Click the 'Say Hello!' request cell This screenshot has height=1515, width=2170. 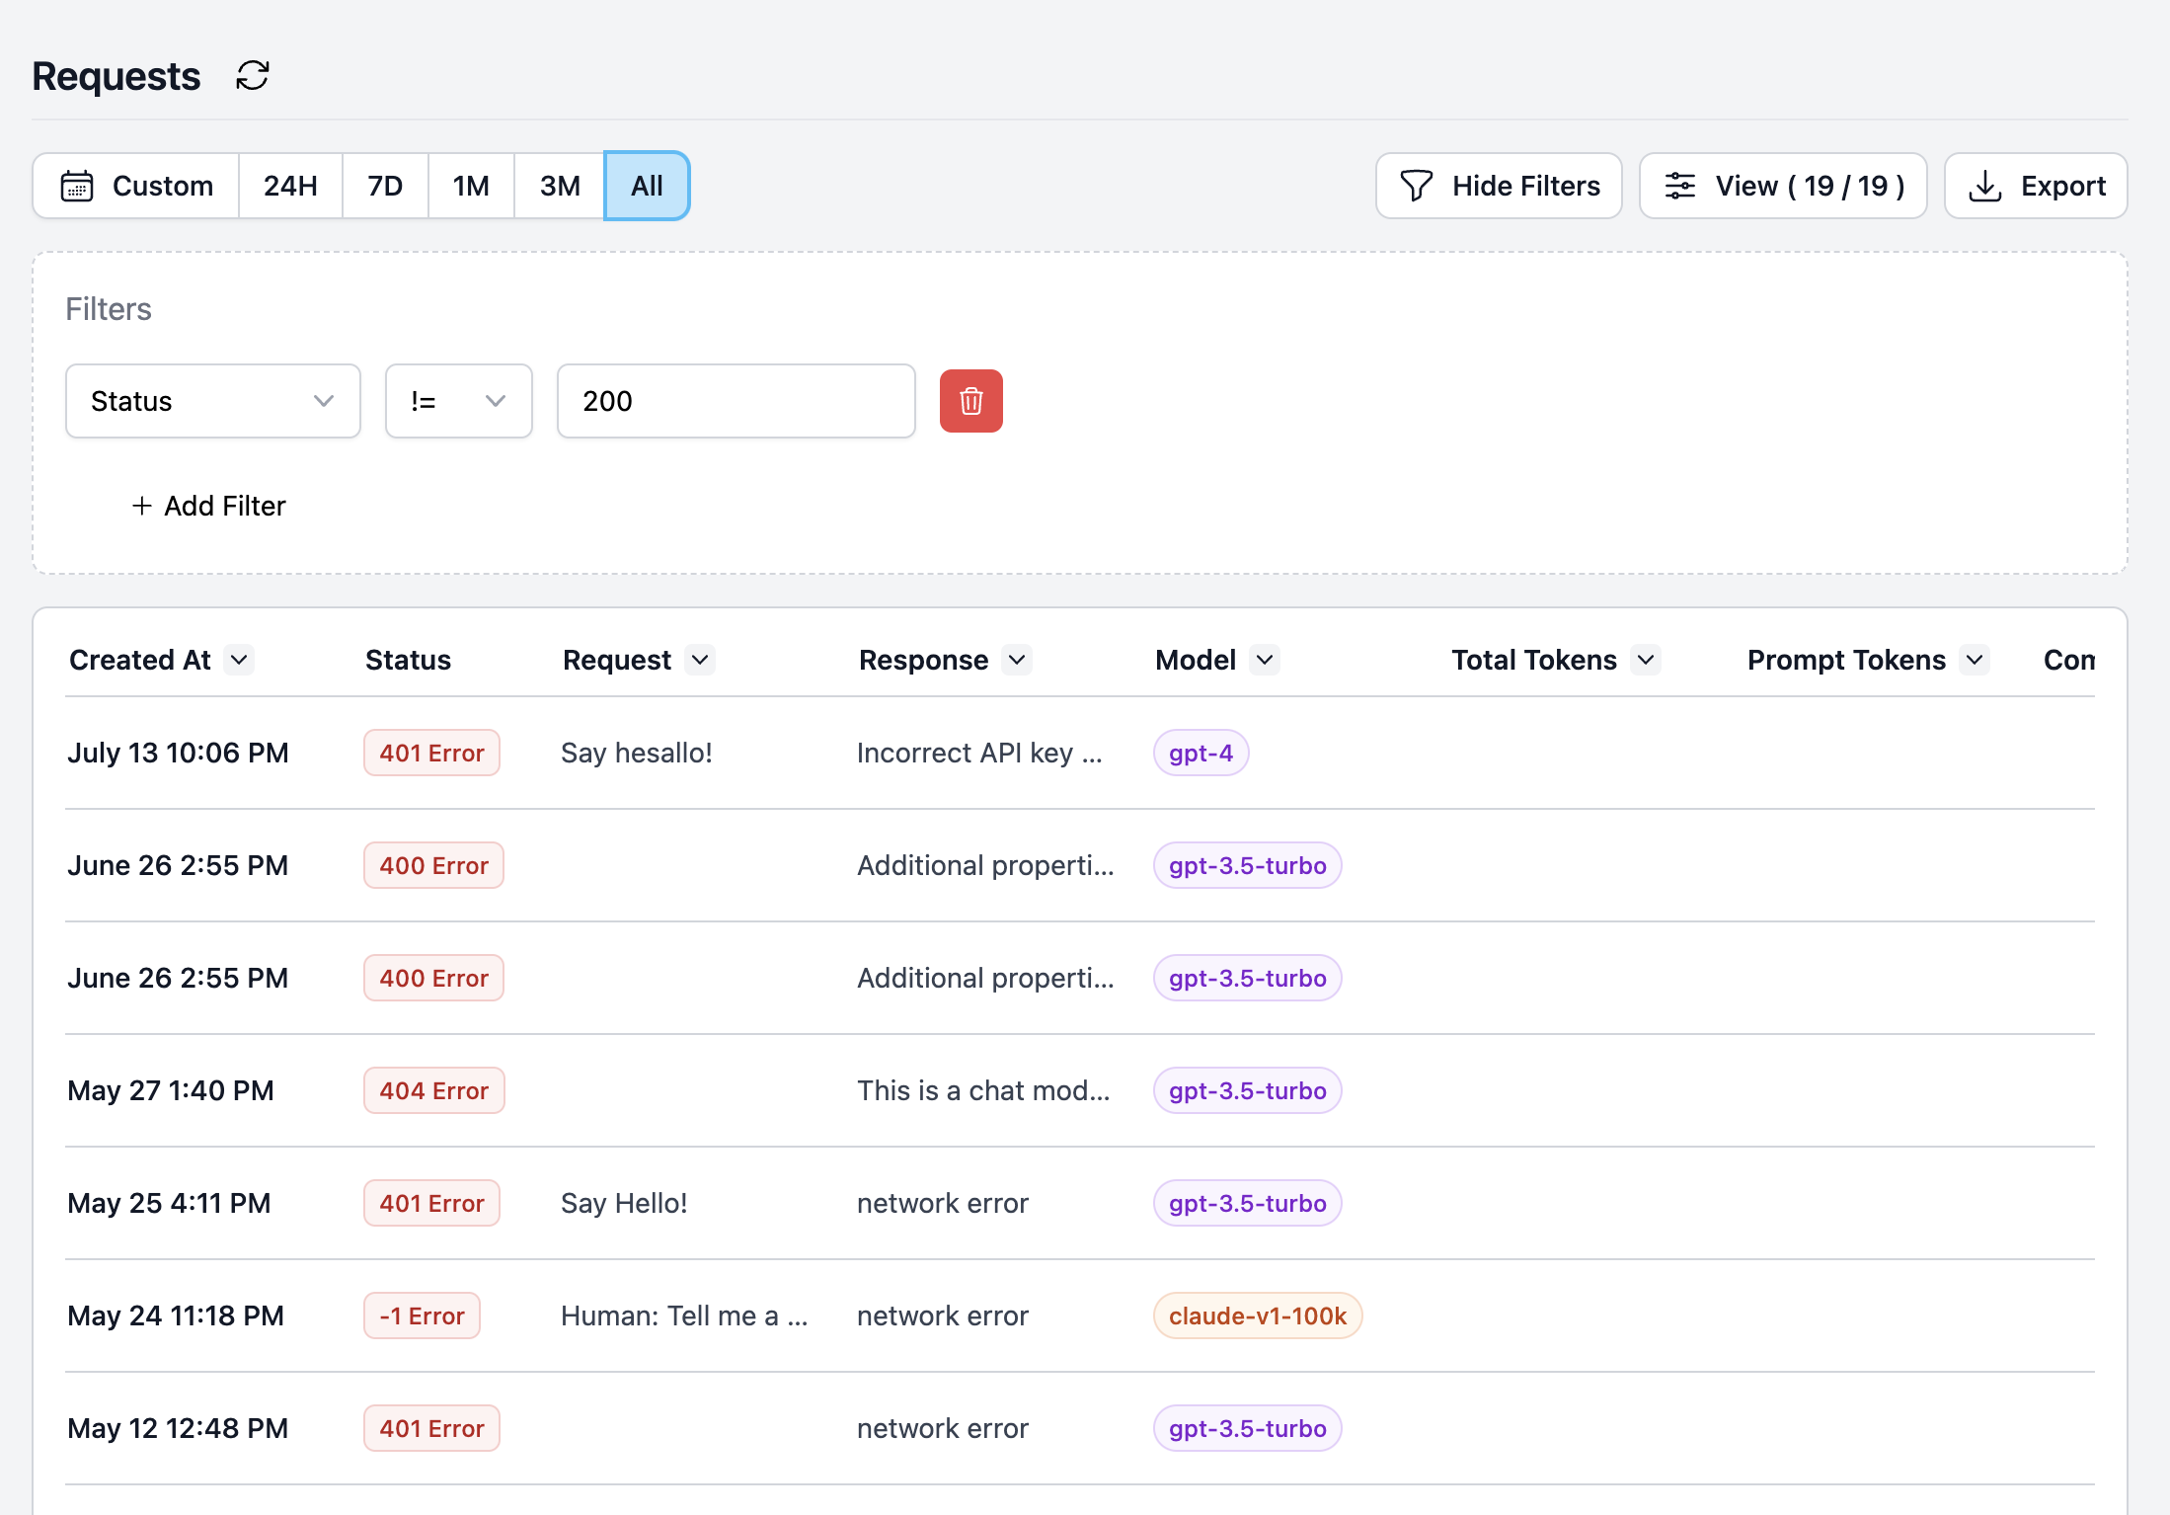[x=624, y=1203]
